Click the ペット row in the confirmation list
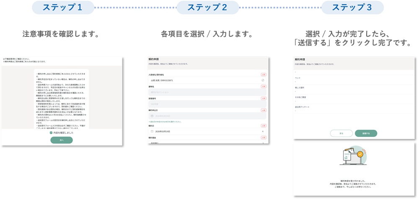This screenshot has height=199, width=419. [354, 80]
